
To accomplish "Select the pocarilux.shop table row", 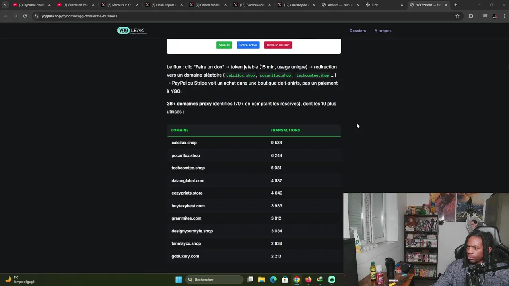I will pos(254,155).
